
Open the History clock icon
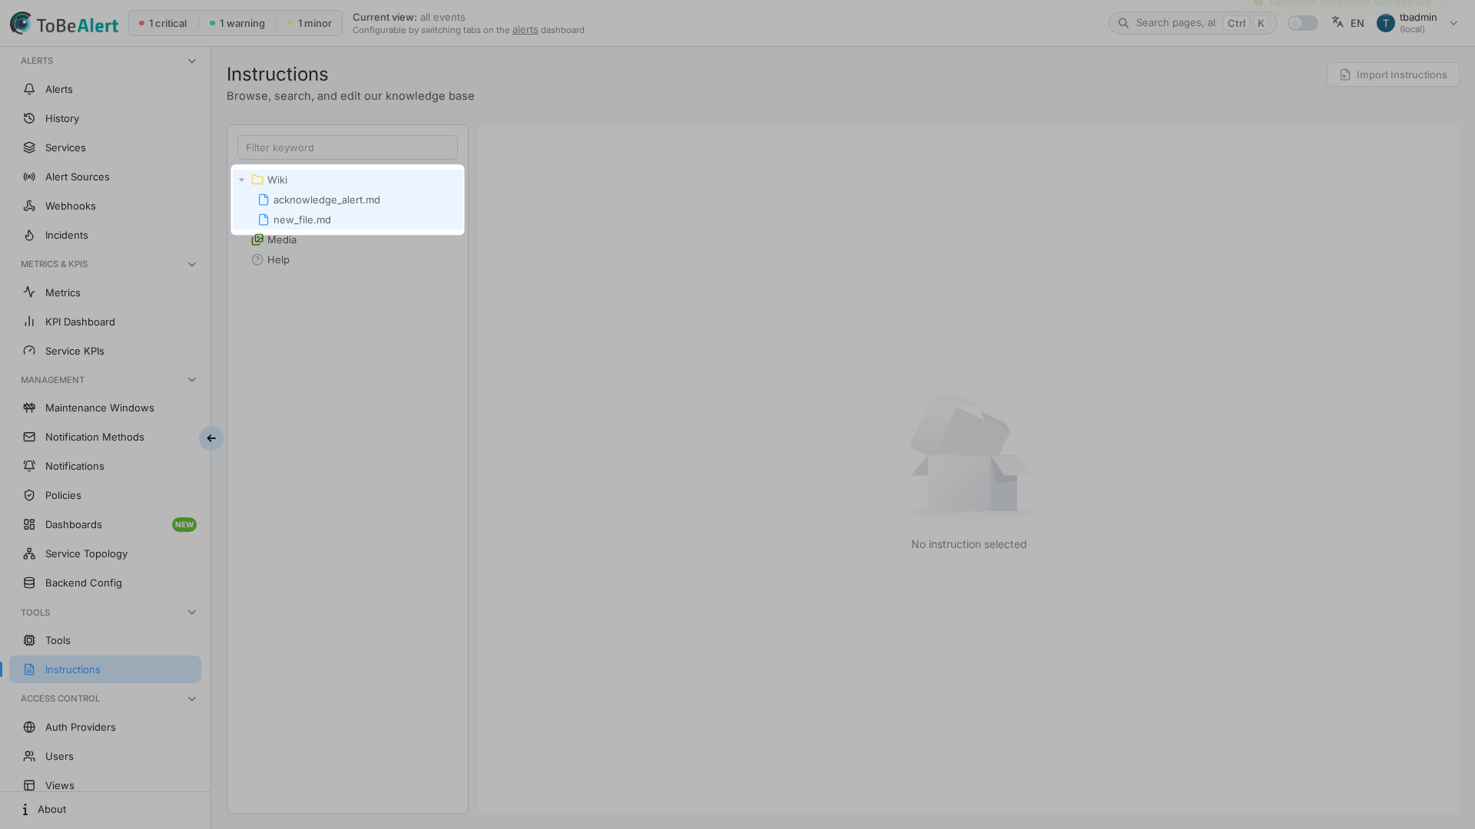[x=29, y=118]
